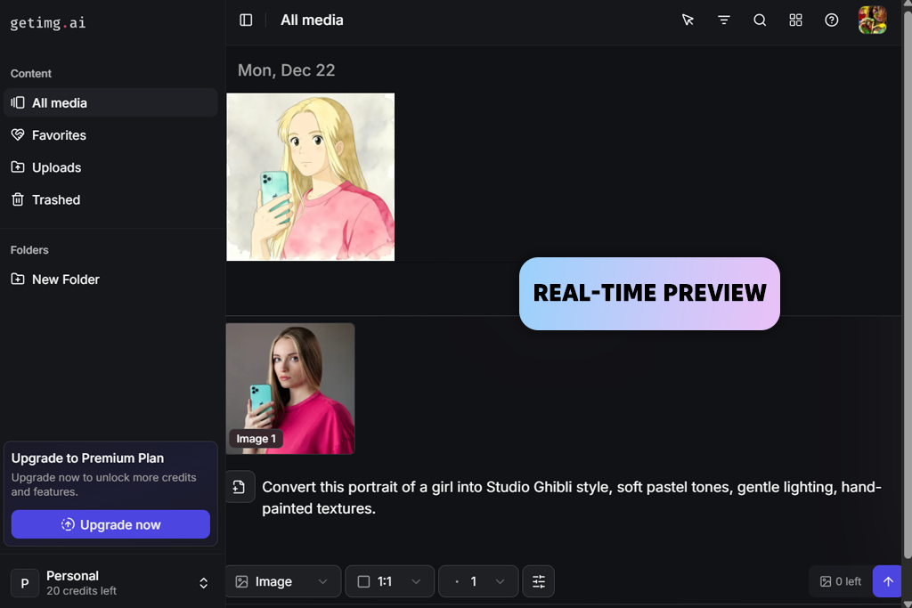Click the prompt text about Studio Ghibli
This screenshot has height=608, width=912.
(x=572, y=498)
